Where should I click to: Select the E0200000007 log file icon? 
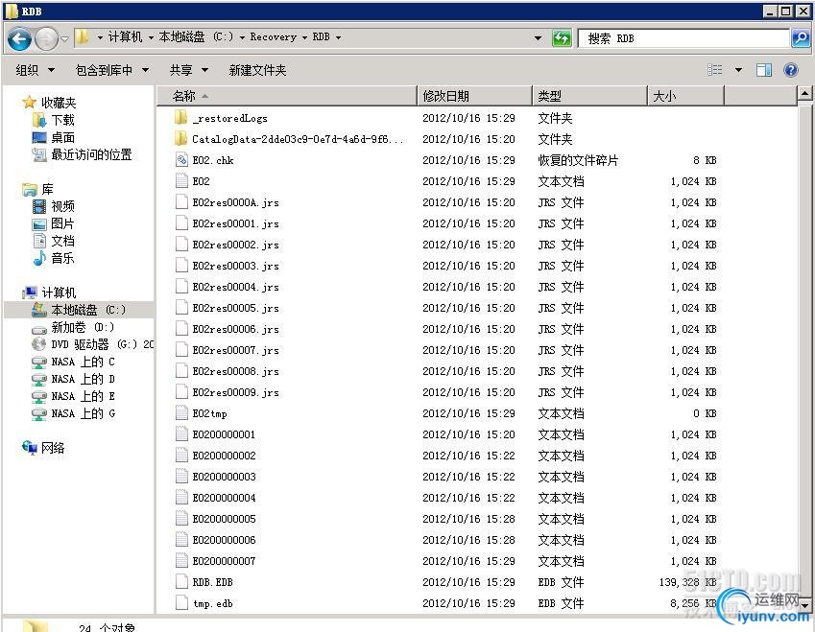click(x=181, y=561)
